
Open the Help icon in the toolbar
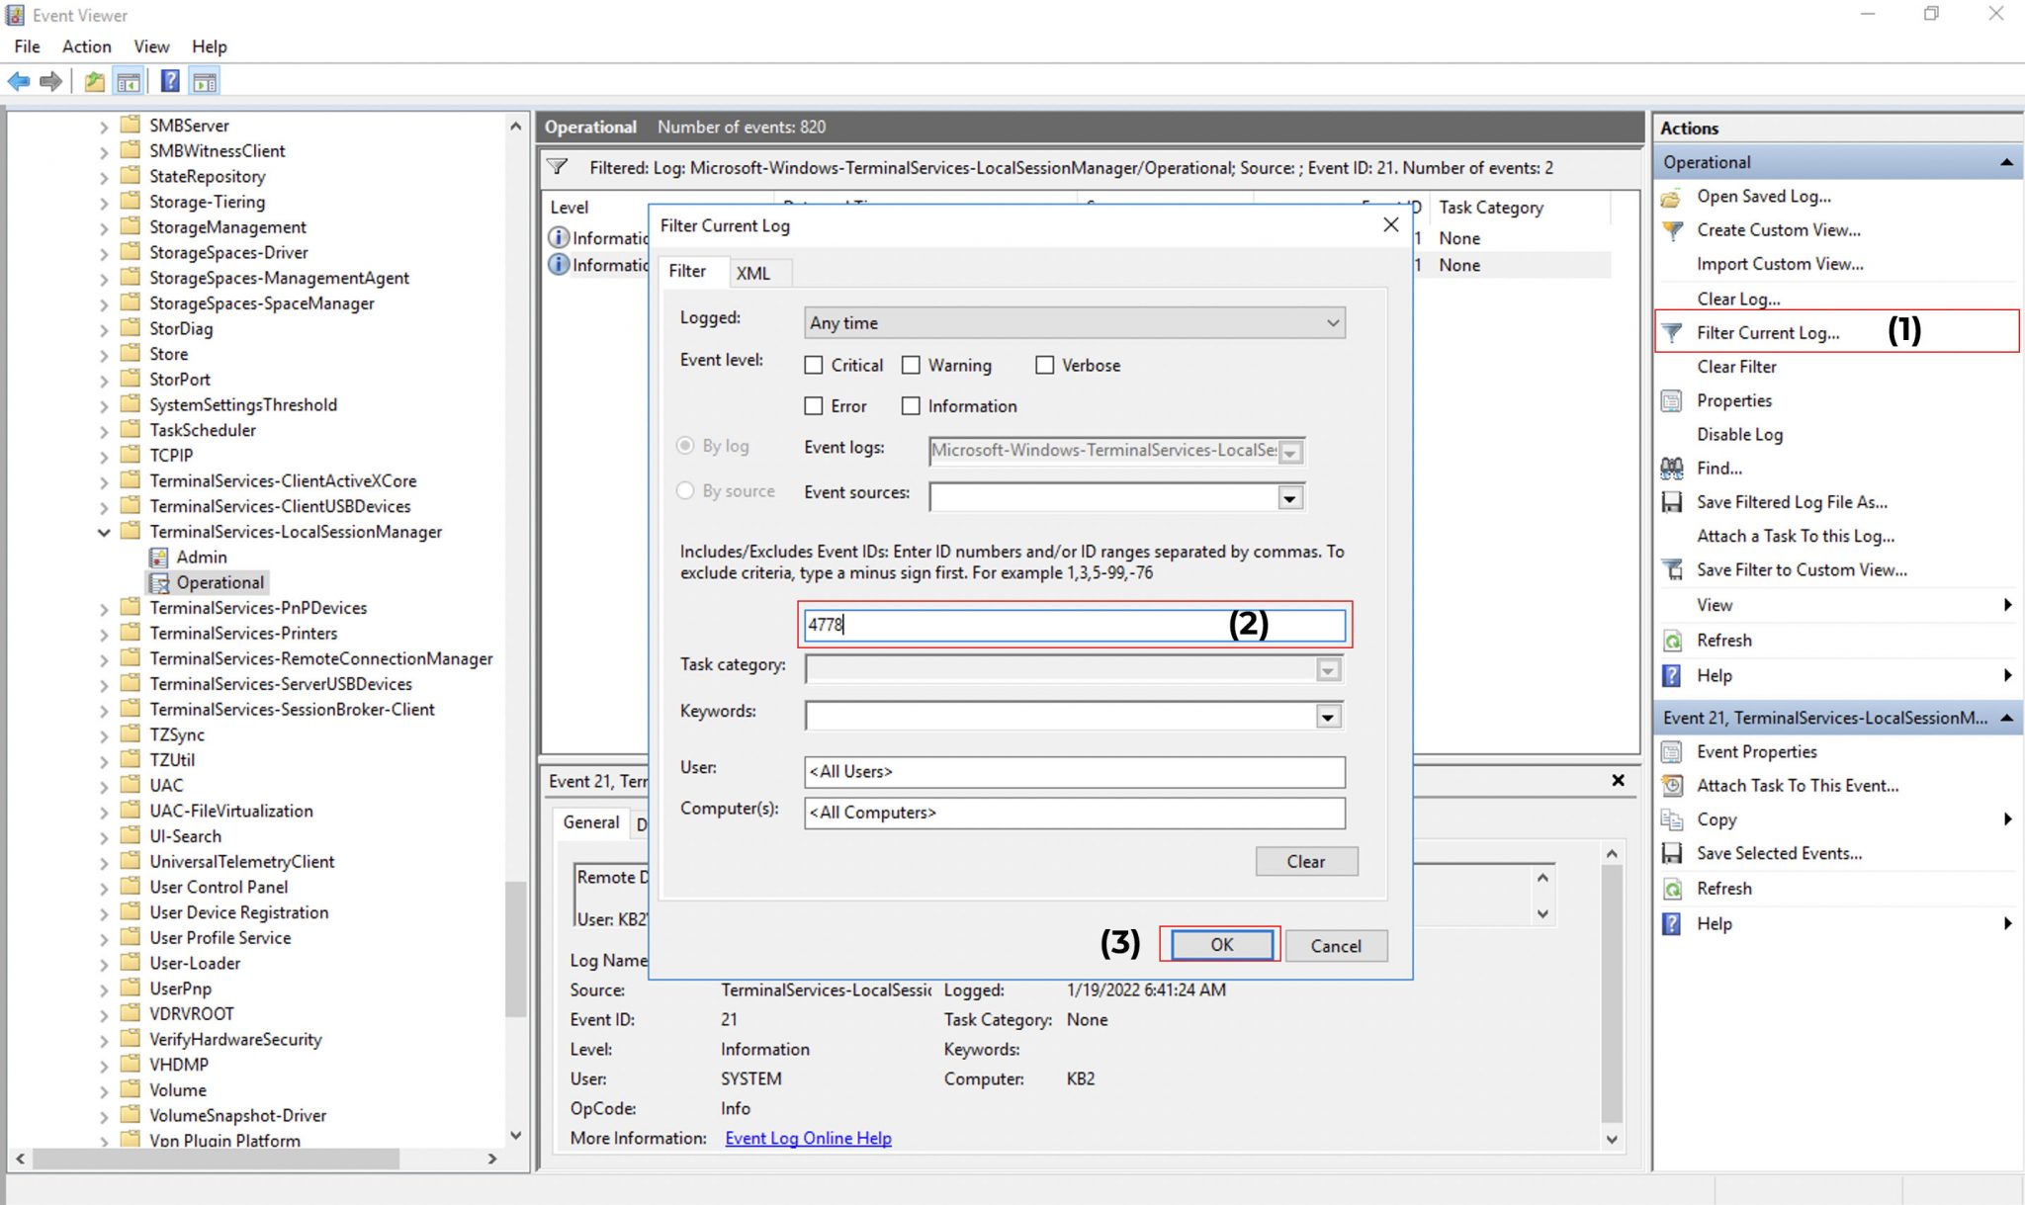coord(169,81)
